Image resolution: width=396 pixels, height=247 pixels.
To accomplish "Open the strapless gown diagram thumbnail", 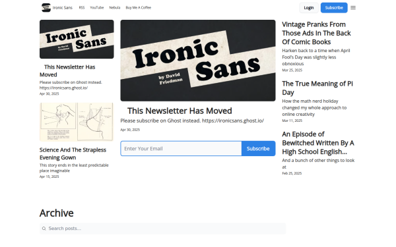I will 77,122.
